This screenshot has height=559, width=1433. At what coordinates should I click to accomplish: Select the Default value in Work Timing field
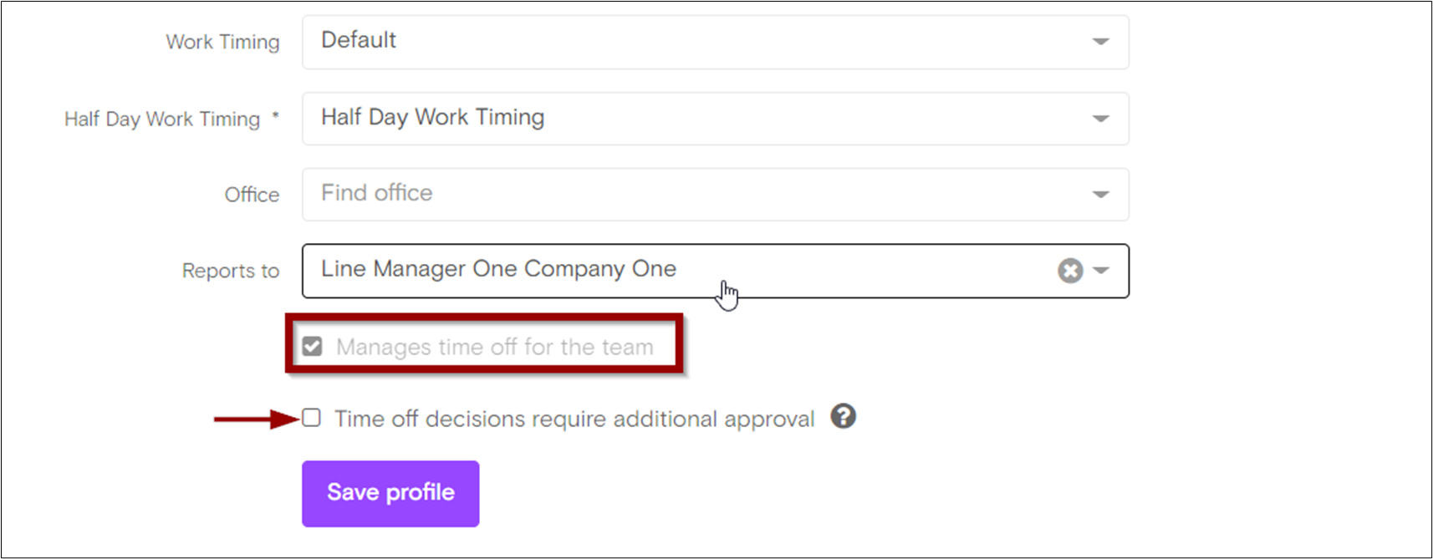pos(359,40)
